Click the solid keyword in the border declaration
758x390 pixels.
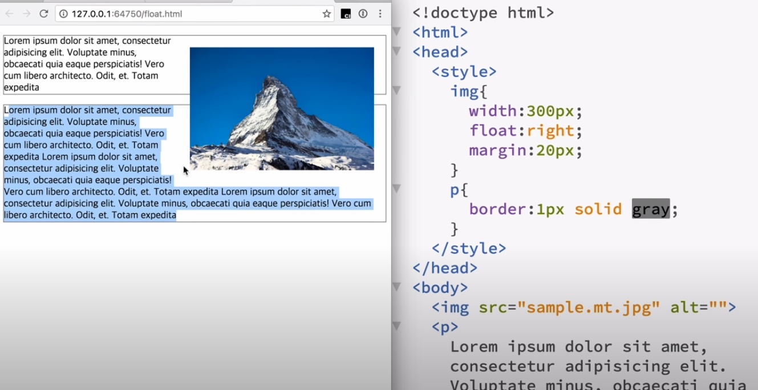point(598,209)
